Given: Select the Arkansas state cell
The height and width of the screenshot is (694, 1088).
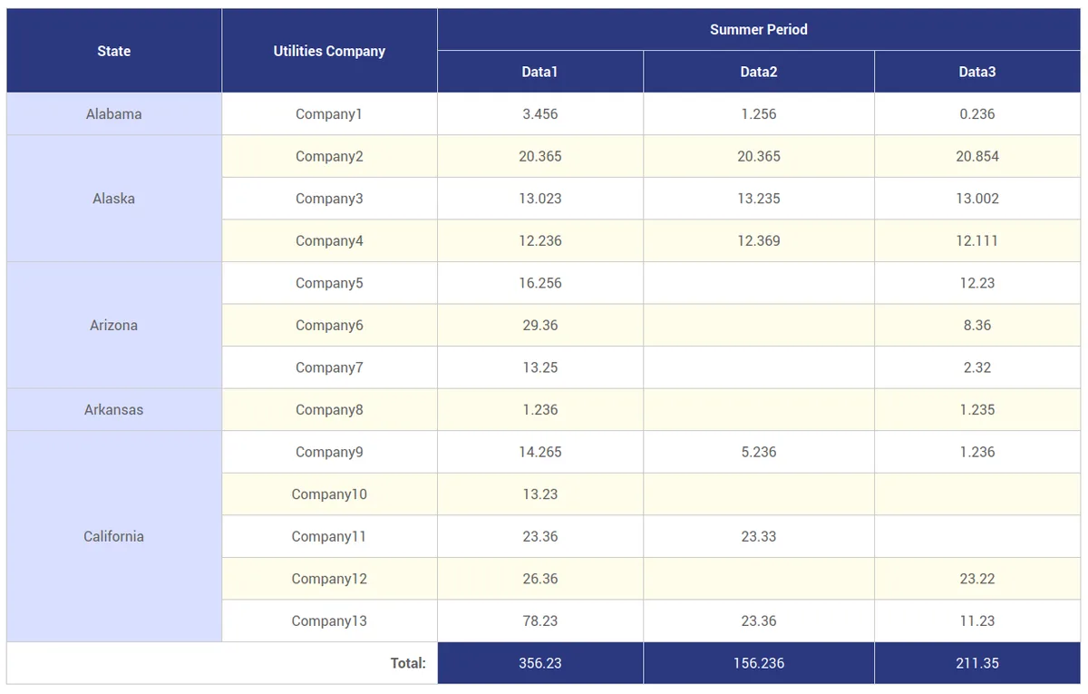Looking at the screenshot, I should tap(114, 410).
